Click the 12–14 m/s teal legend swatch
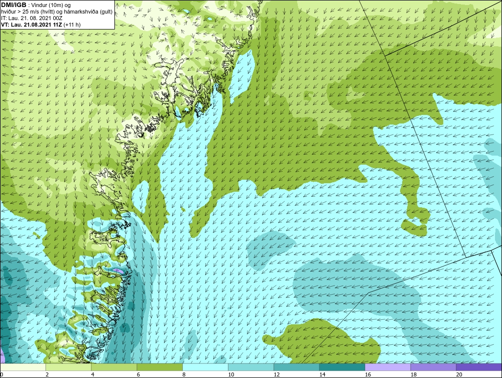The height and width of the screenshot is (378, 502). coord(297,367)
